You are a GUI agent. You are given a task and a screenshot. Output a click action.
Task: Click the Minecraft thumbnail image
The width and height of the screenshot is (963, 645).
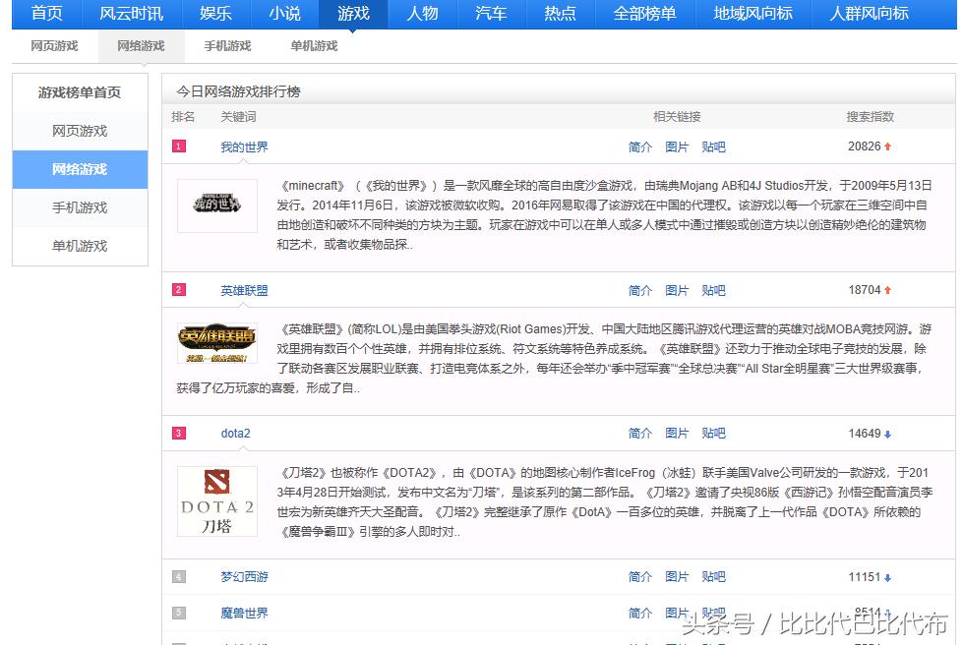(x=216, y=207)
